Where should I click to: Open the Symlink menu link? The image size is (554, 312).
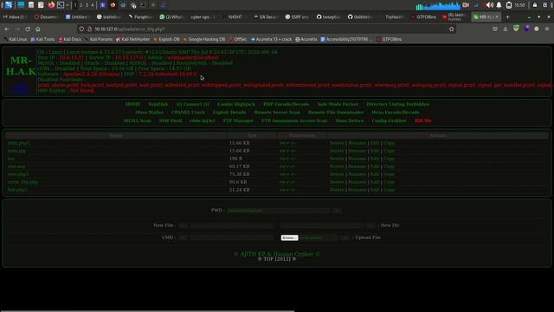pos(158,104)
